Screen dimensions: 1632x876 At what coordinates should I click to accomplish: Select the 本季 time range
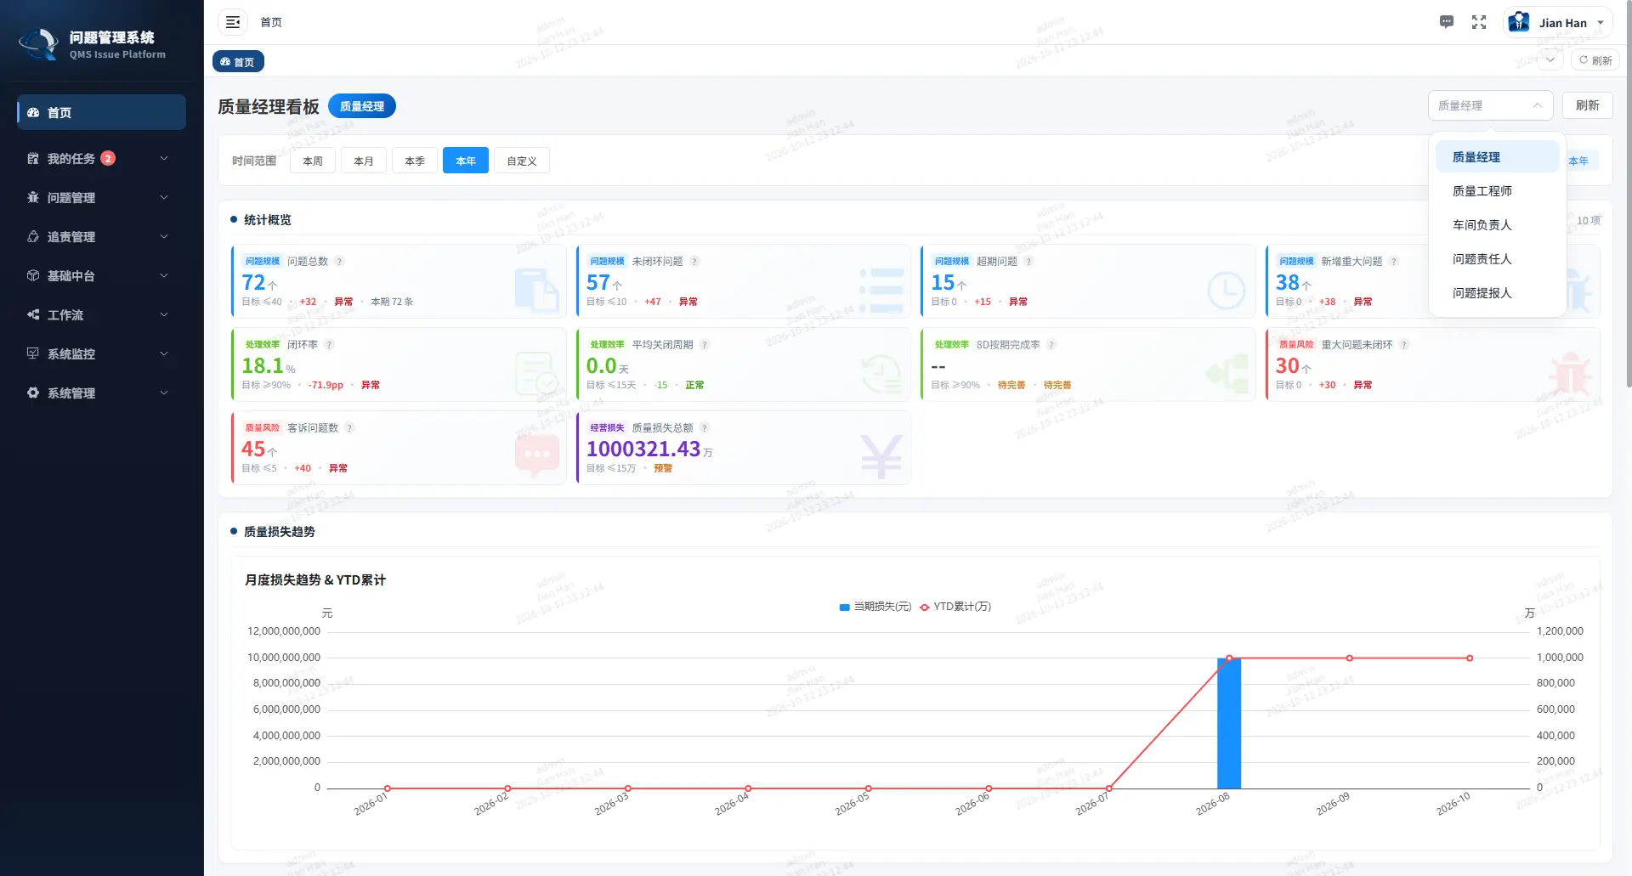(x=415, y=161)
